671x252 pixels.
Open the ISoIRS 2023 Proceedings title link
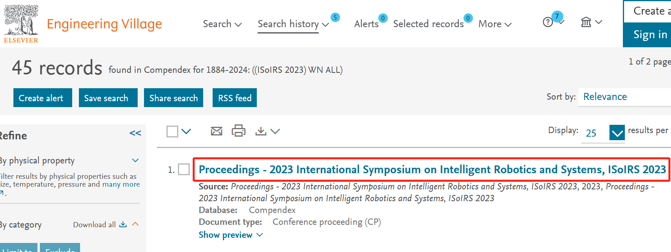click(x=432, y=170)
